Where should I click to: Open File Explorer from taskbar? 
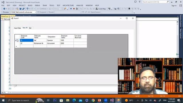pyautogui.click(x=68, y=100)
